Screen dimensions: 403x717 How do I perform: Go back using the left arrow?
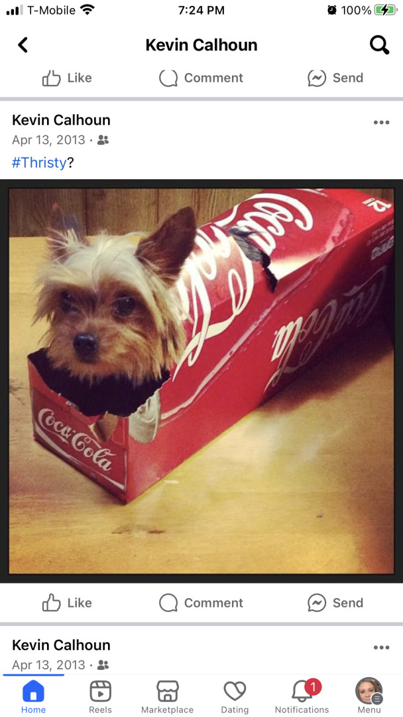pos(23,45)
